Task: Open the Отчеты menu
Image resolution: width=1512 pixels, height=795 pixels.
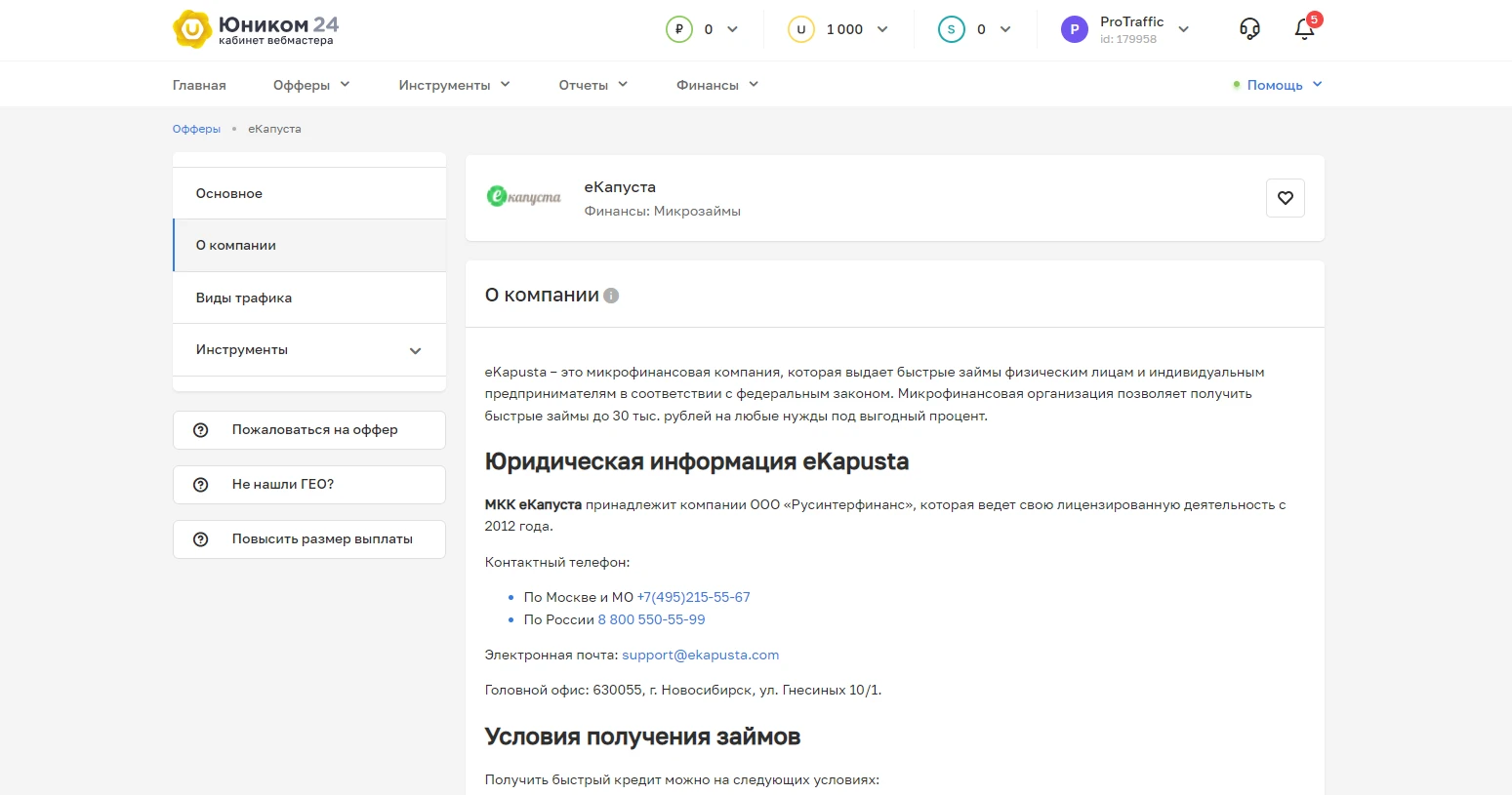Action: click(593, 85)
